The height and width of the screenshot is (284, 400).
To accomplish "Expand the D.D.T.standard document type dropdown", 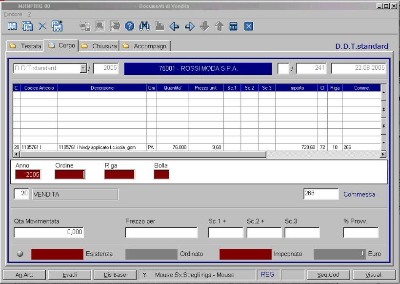I will pos(83,68).
